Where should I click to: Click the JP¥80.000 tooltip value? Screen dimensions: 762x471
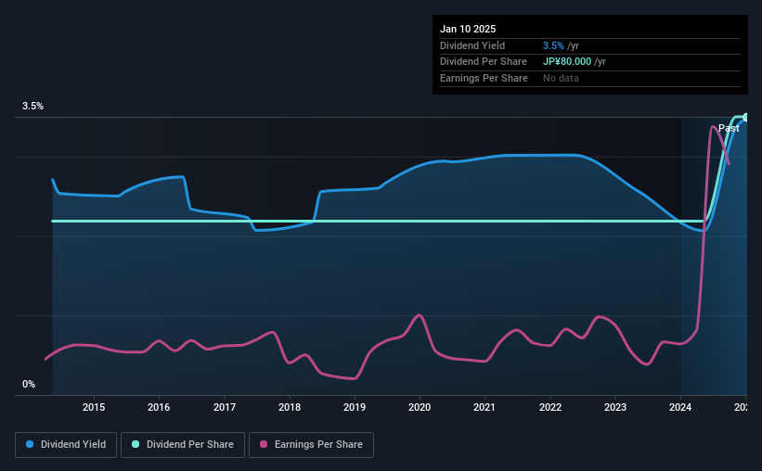click(x=567, y=62)
